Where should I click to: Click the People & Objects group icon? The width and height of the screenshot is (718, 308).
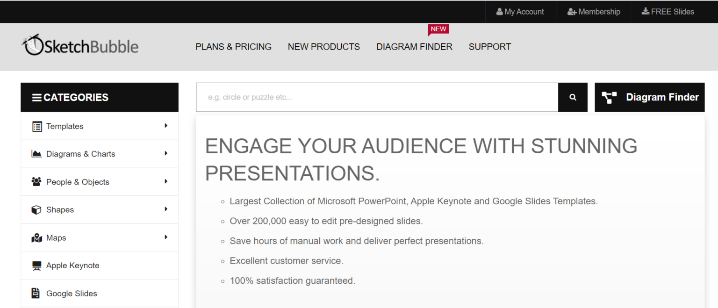click(36, 182)
